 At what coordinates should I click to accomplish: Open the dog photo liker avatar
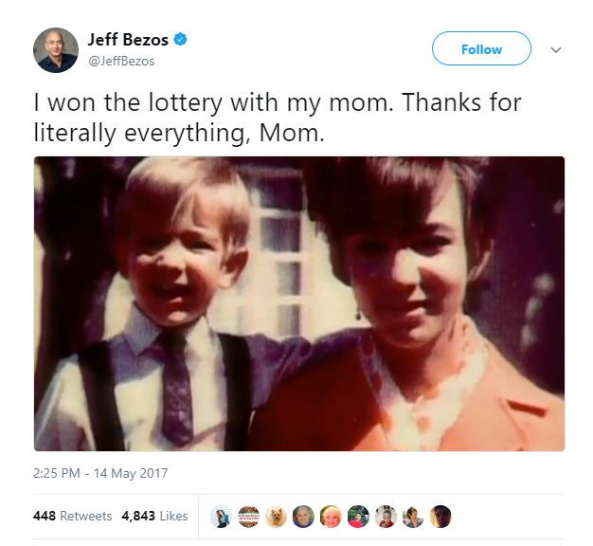[x=276, y=516]
